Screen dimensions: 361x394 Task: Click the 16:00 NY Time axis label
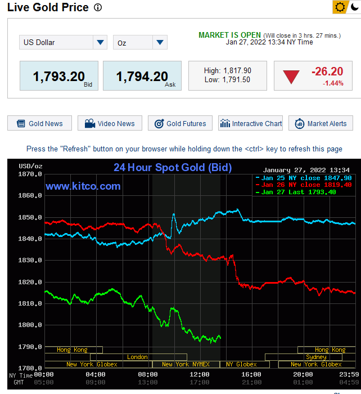[x=251, y=374]
